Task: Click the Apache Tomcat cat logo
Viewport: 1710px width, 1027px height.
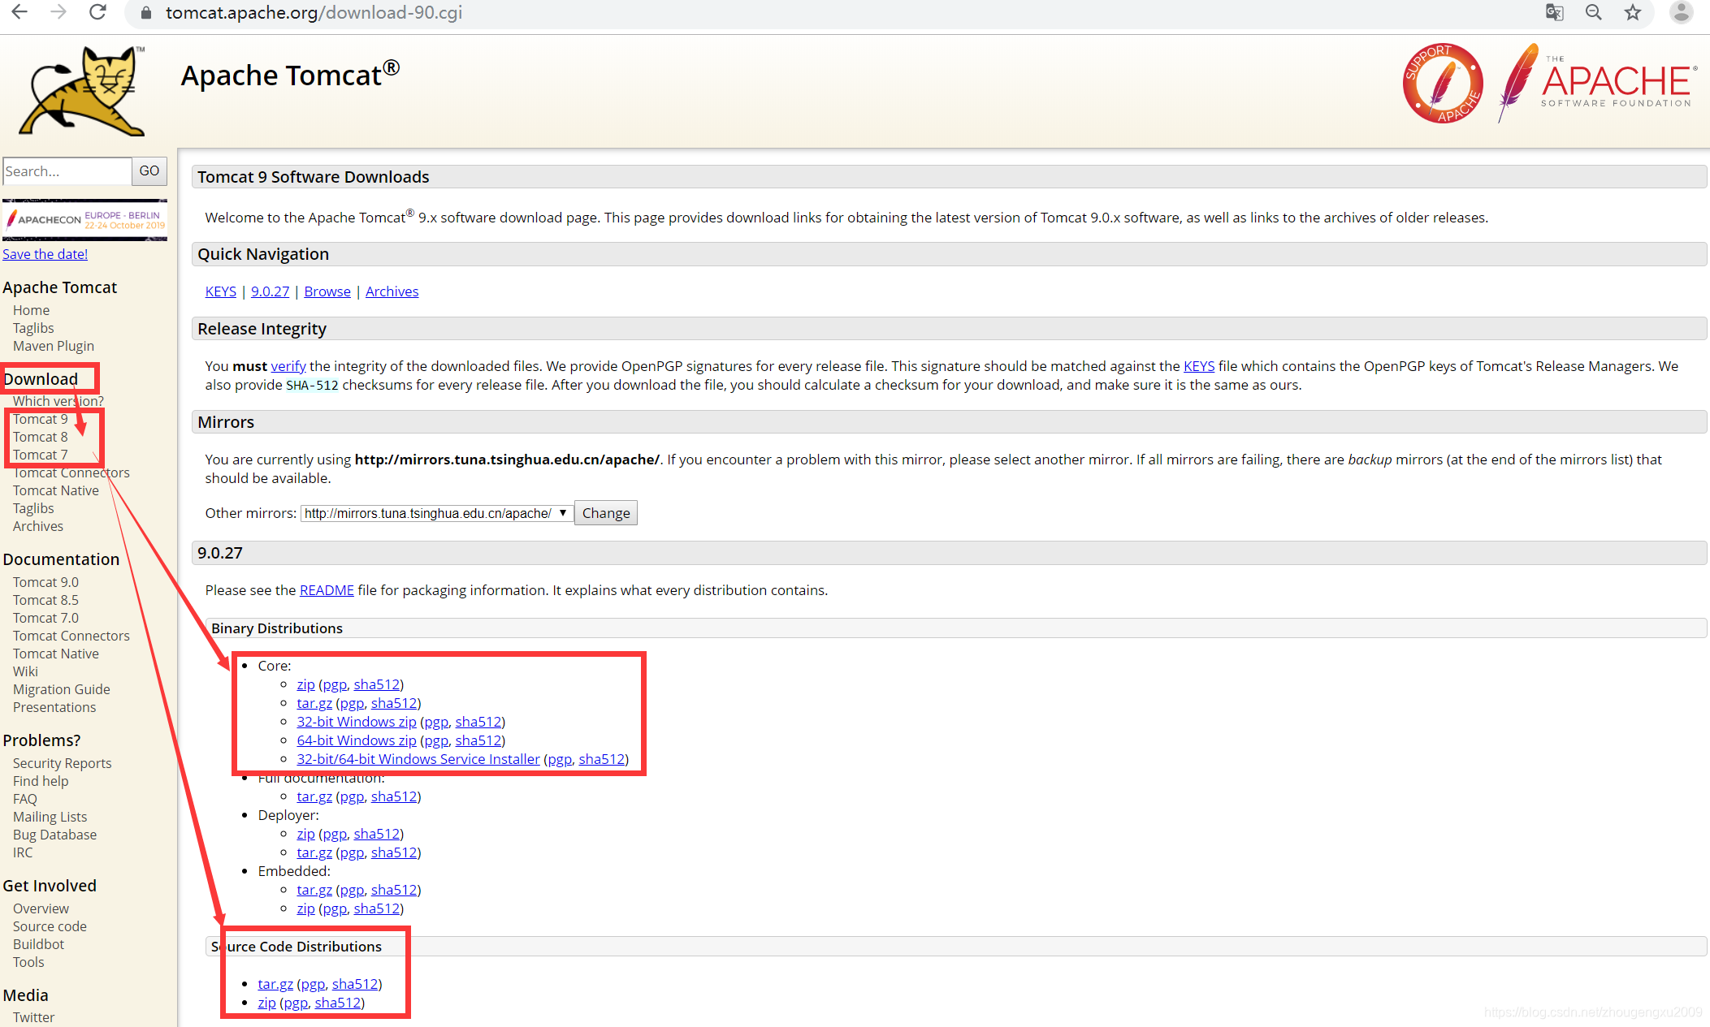Action: (x=83, y=90)
